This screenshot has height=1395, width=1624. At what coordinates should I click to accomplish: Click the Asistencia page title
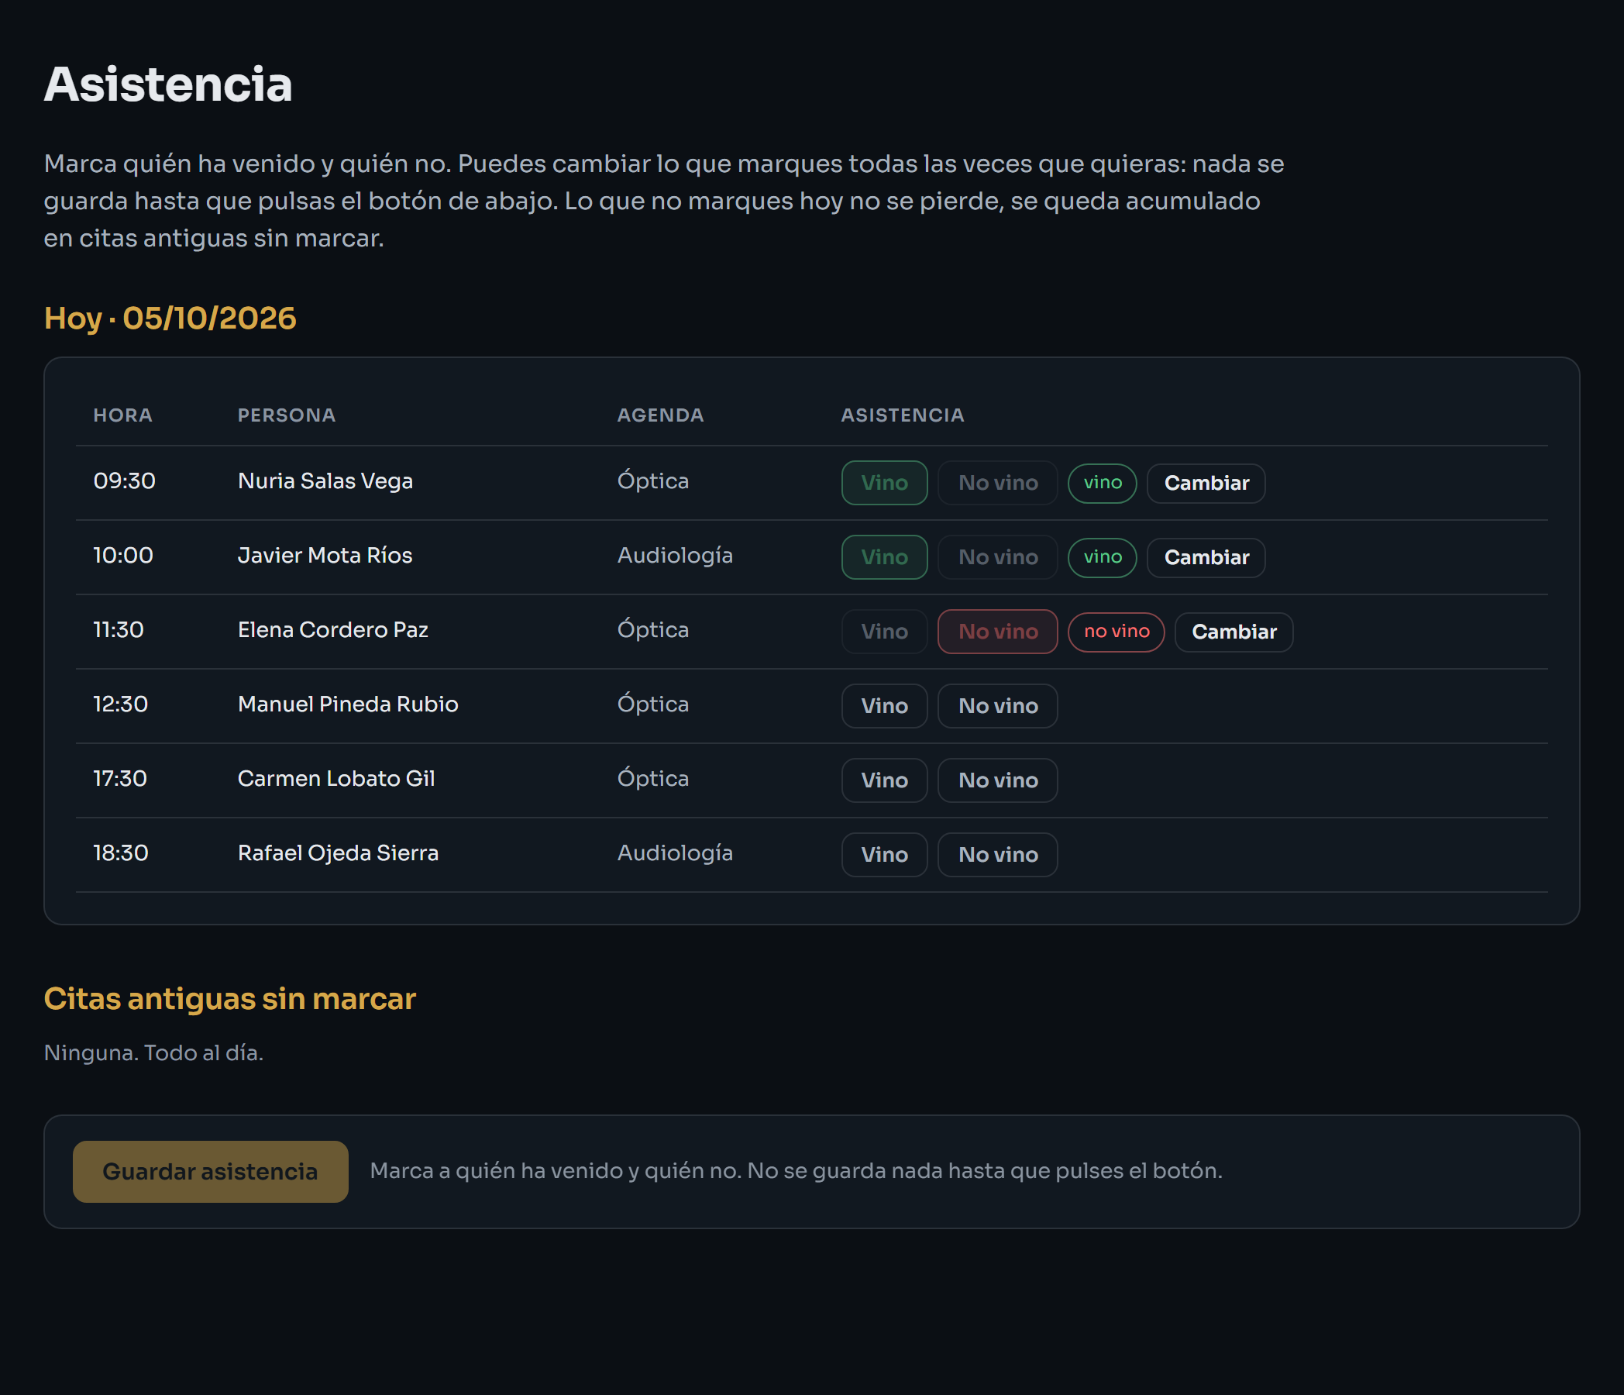[x=167, y=84]
